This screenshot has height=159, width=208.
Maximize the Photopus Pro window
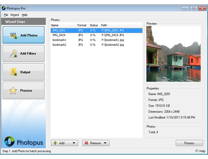(x=194, y=8)
